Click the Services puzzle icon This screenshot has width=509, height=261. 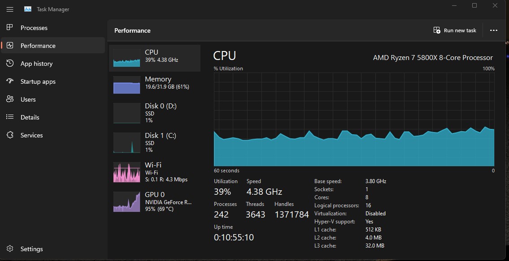click(10, 135)
